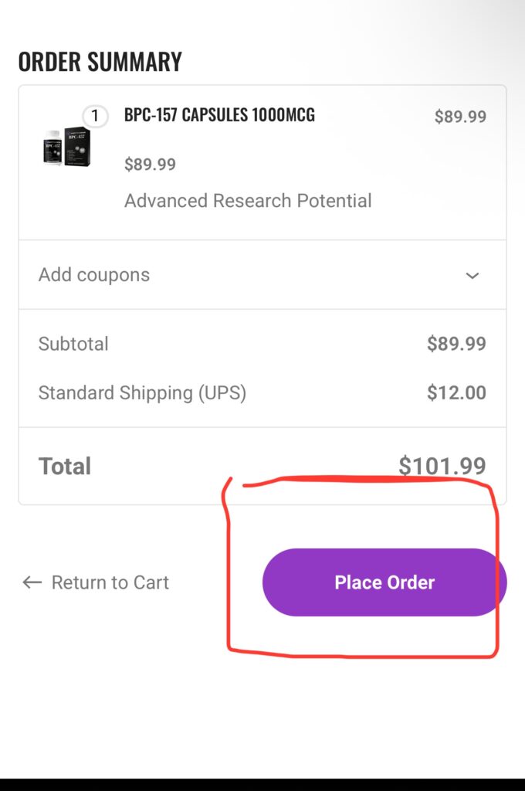Click the black box in the product image
This screenshot has width=525, height=791.
[76, 145]
